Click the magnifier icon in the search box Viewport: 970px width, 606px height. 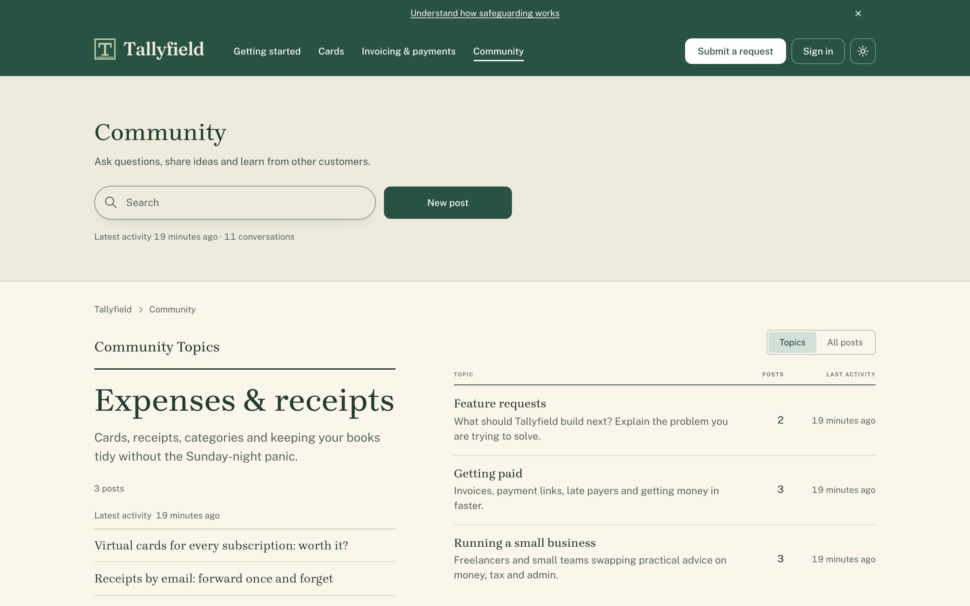coord(110,202)
